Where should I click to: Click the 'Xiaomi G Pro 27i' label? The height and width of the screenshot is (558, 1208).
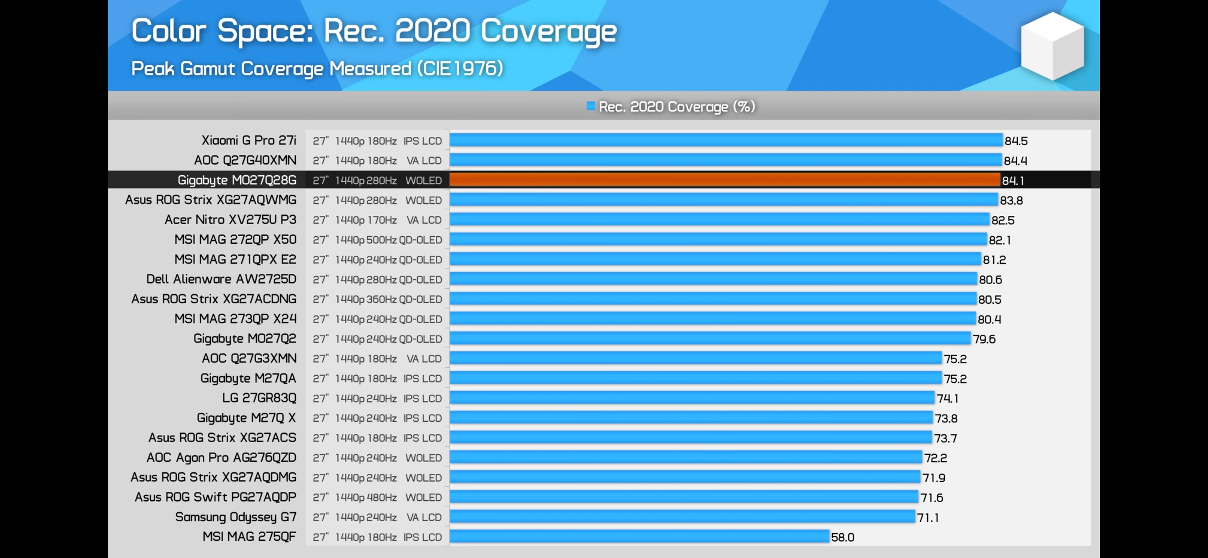click(249, 140)
